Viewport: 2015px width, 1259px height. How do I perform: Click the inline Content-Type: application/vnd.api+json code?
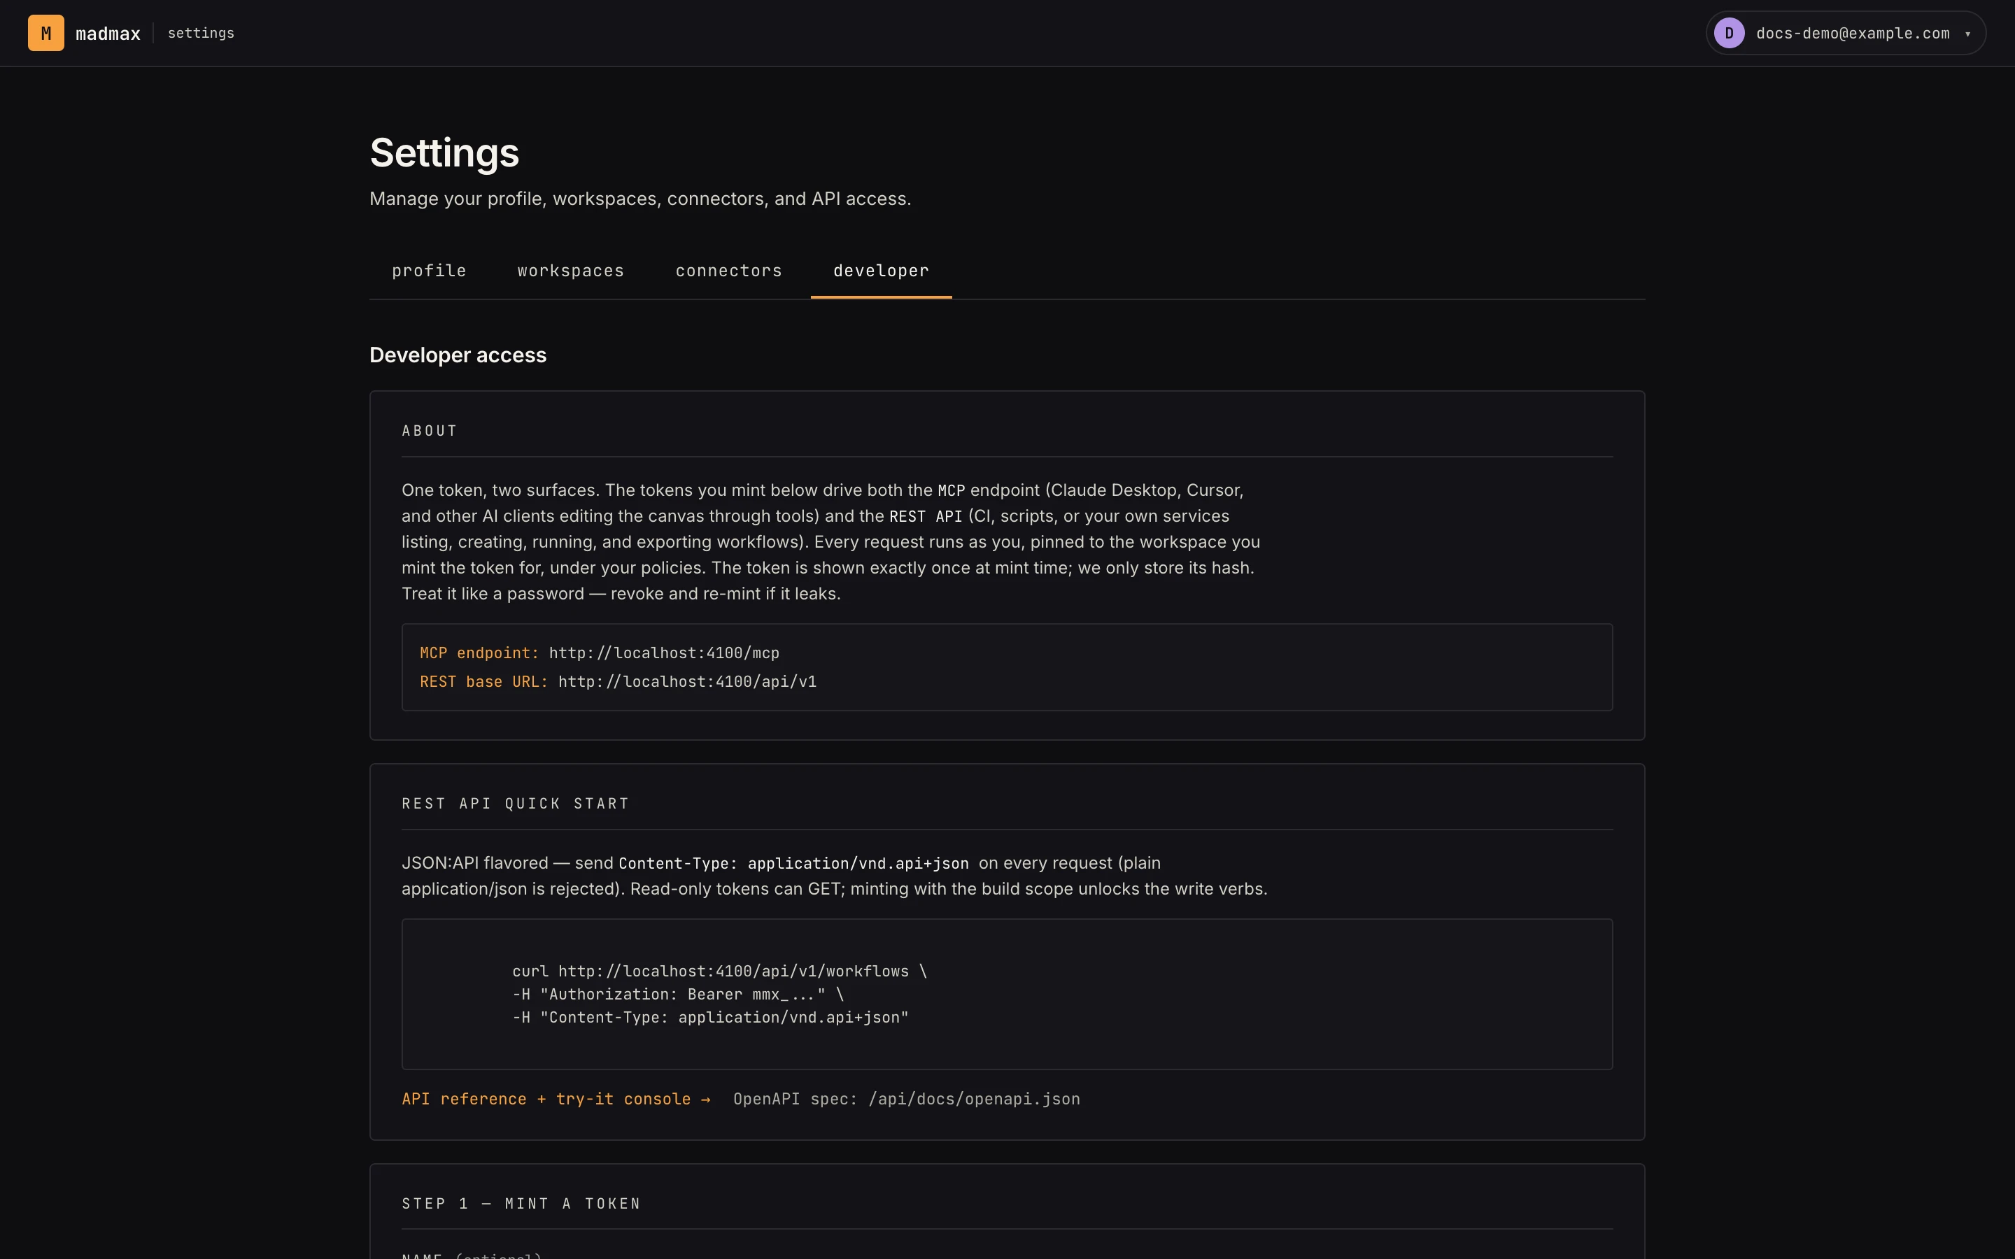coord(793,864)
